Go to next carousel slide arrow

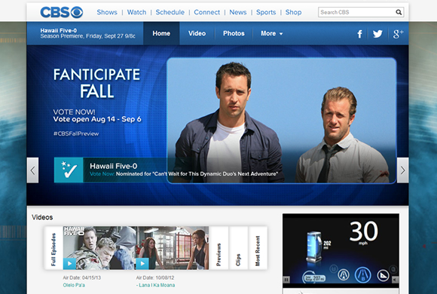coord(403,170)
